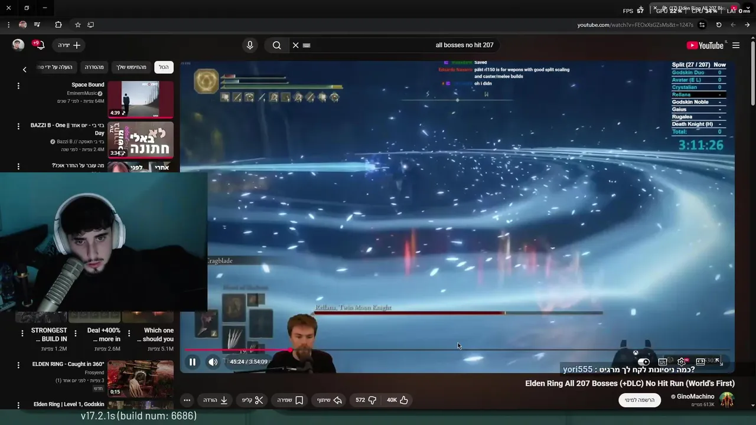Open options for Caught in 360° video

point(18,365)
